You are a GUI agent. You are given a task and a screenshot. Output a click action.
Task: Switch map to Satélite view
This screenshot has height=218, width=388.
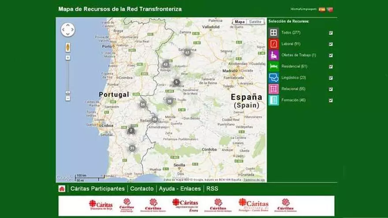click(255, 22)
